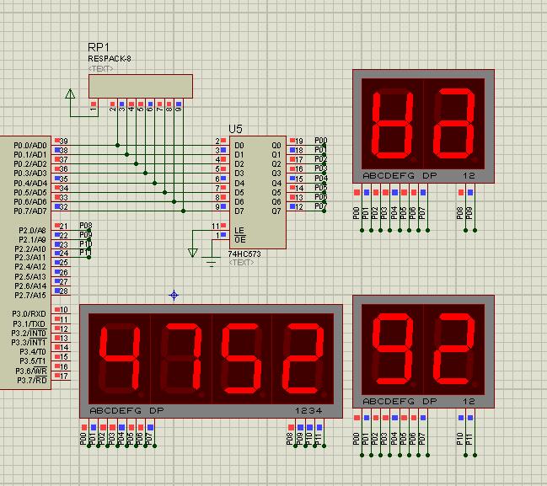
Task: Select the top-right two-digit display showing 48
Action: tap(423, 126)
